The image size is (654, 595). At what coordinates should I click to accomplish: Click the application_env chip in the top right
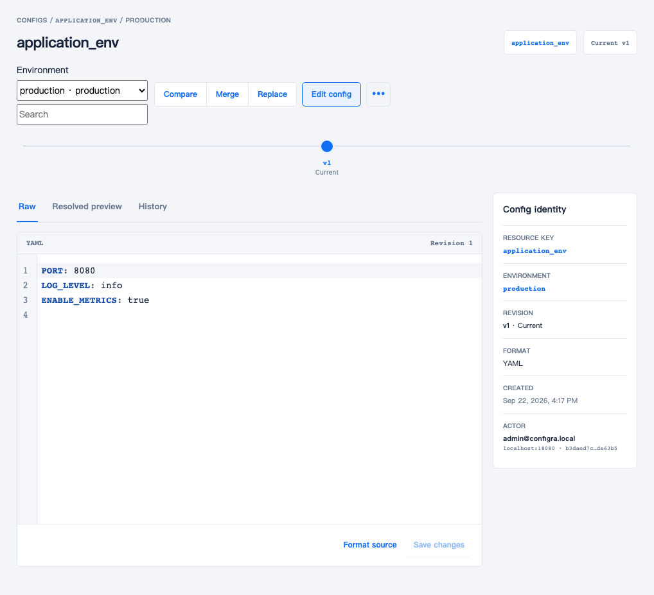click(540, 42)
